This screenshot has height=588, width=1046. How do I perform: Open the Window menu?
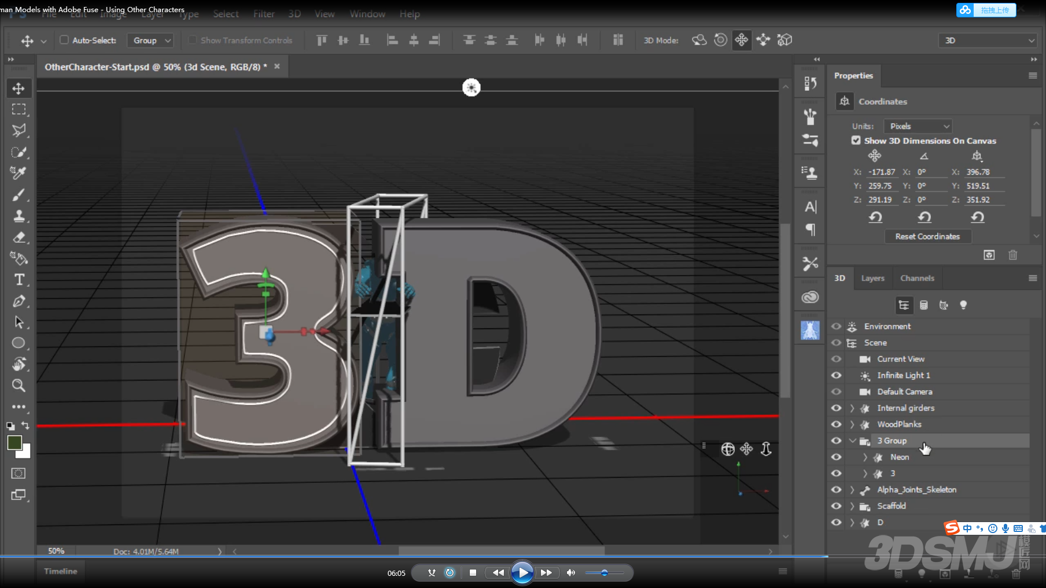[x=367, y=14]
